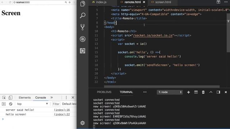Click 'server said hello!' console message
This screenshot has height=129, width=230.
click(20, 110)
